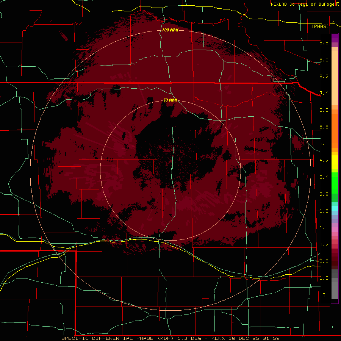This screenshot has height=341, width=341.
Task: Pick the pink segment of the color bar
Action: (335, 230)
